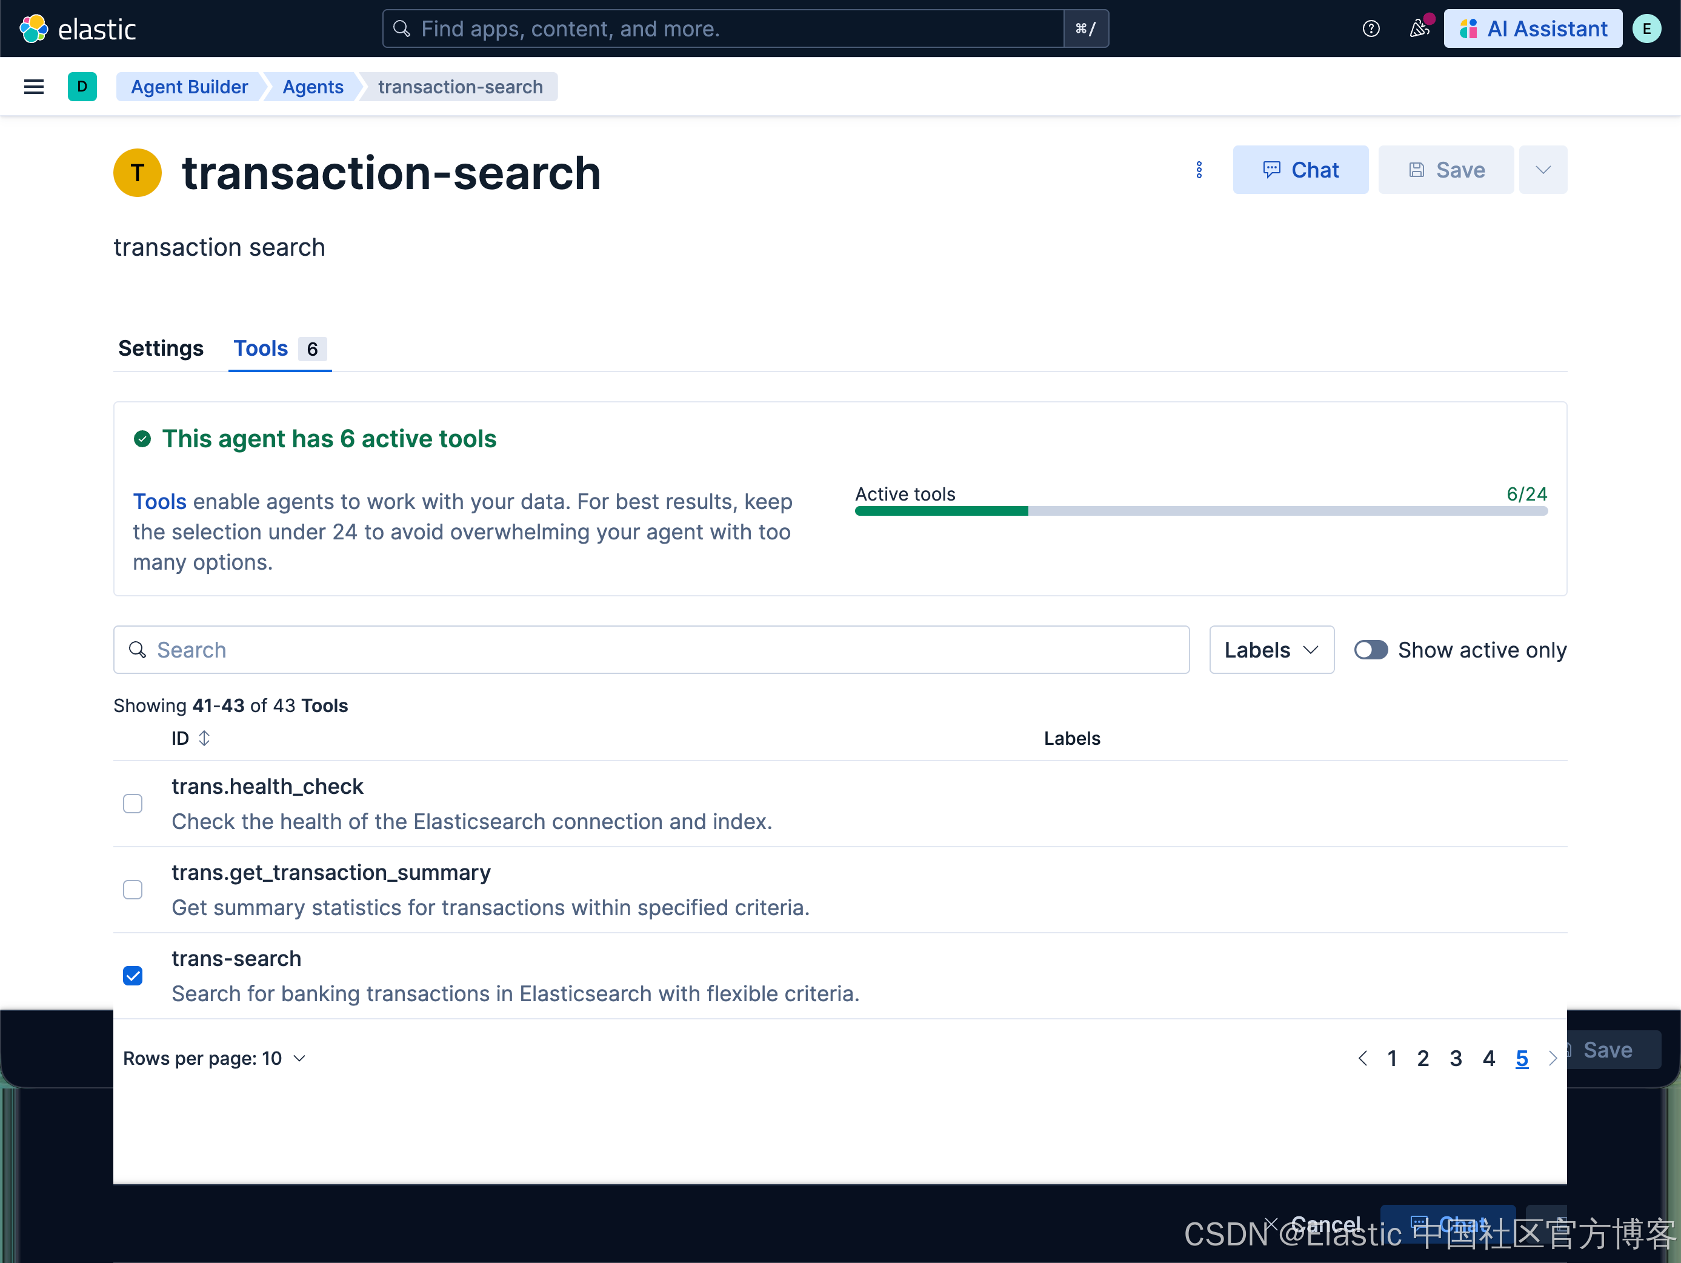Click the user avatar E icon

pos(1646,29)
